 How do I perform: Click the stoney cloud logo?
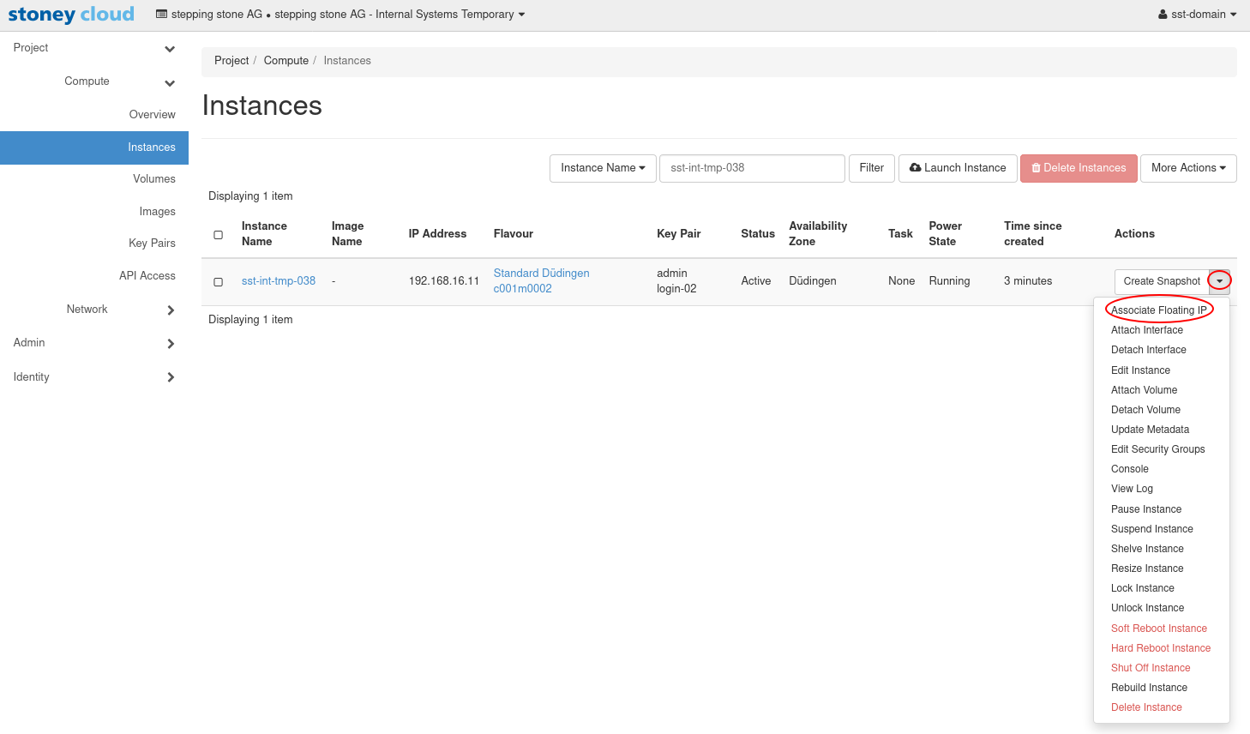(x=71, y=15)
